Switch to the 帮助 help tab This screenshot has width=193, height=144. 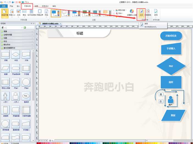coord(54,6)
